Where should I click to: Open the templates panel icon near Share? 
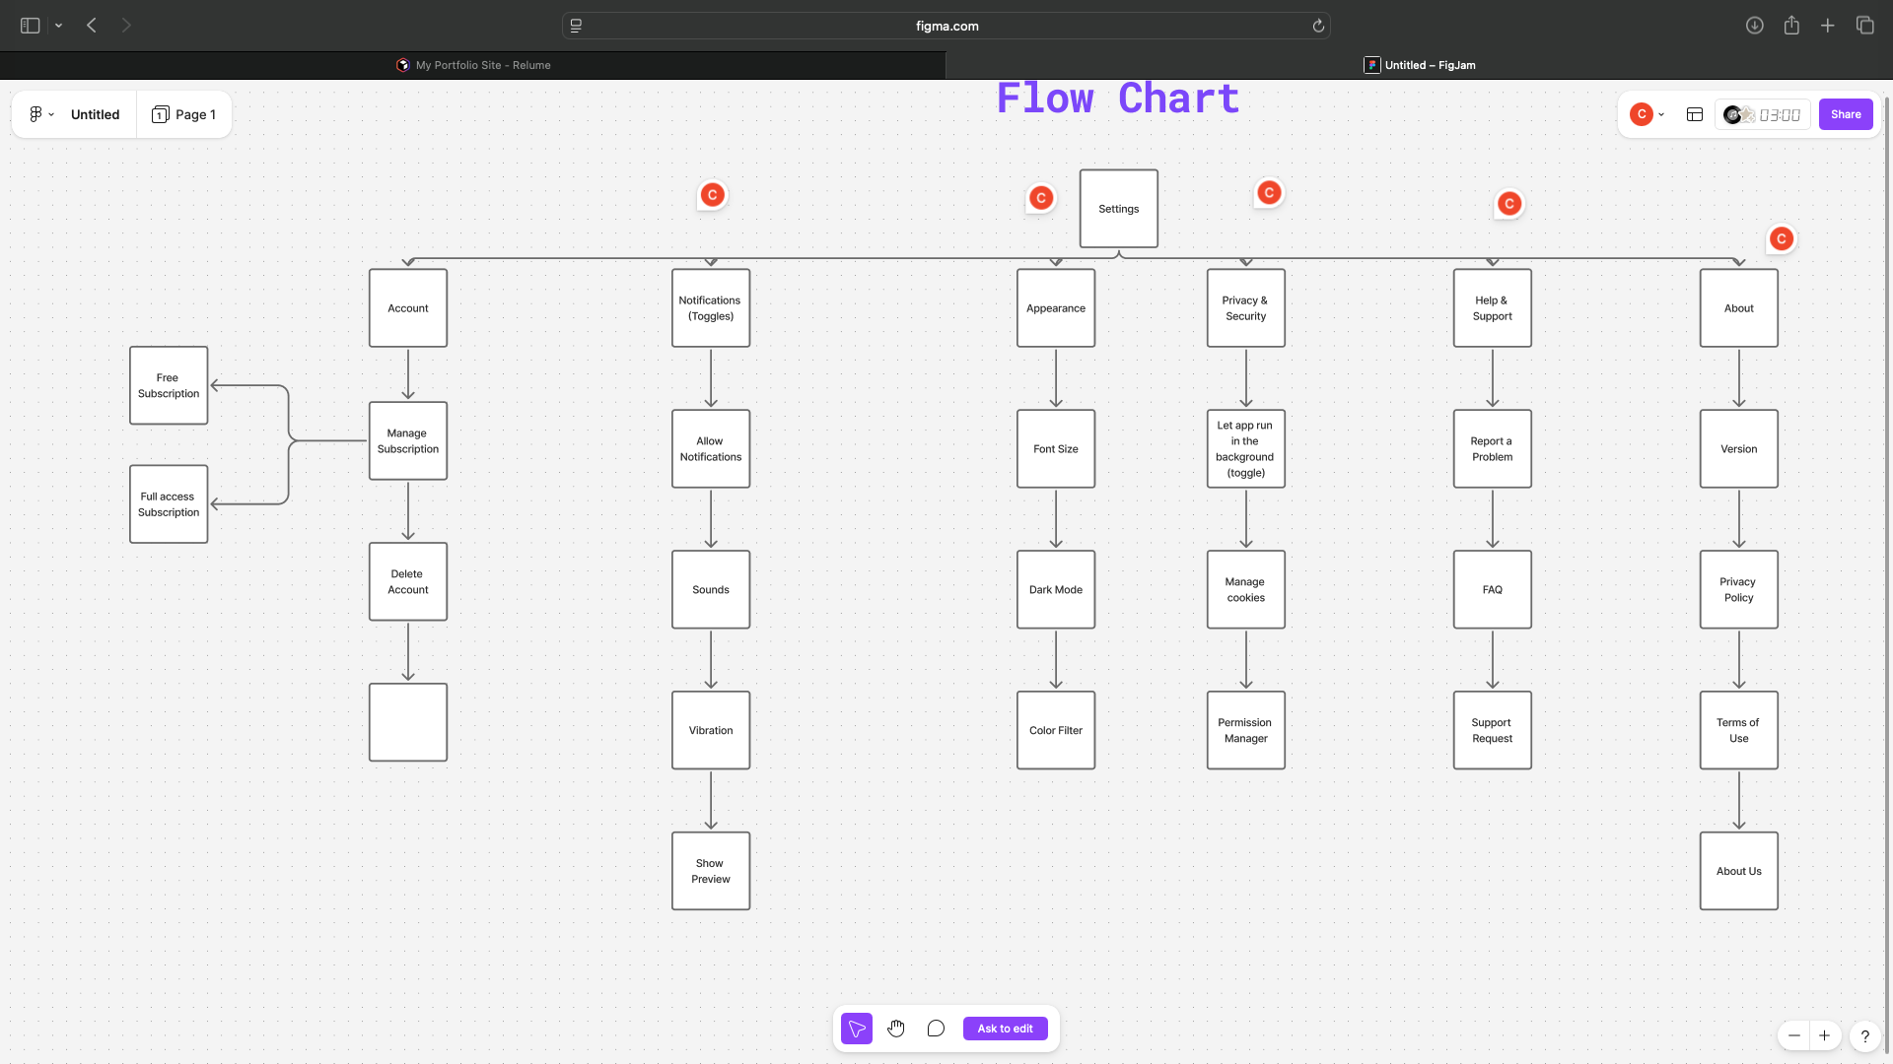(1694, 114)
